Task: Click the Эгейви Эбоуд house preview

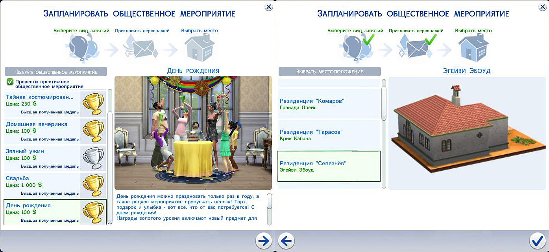Action: click(x=467, y=133)
